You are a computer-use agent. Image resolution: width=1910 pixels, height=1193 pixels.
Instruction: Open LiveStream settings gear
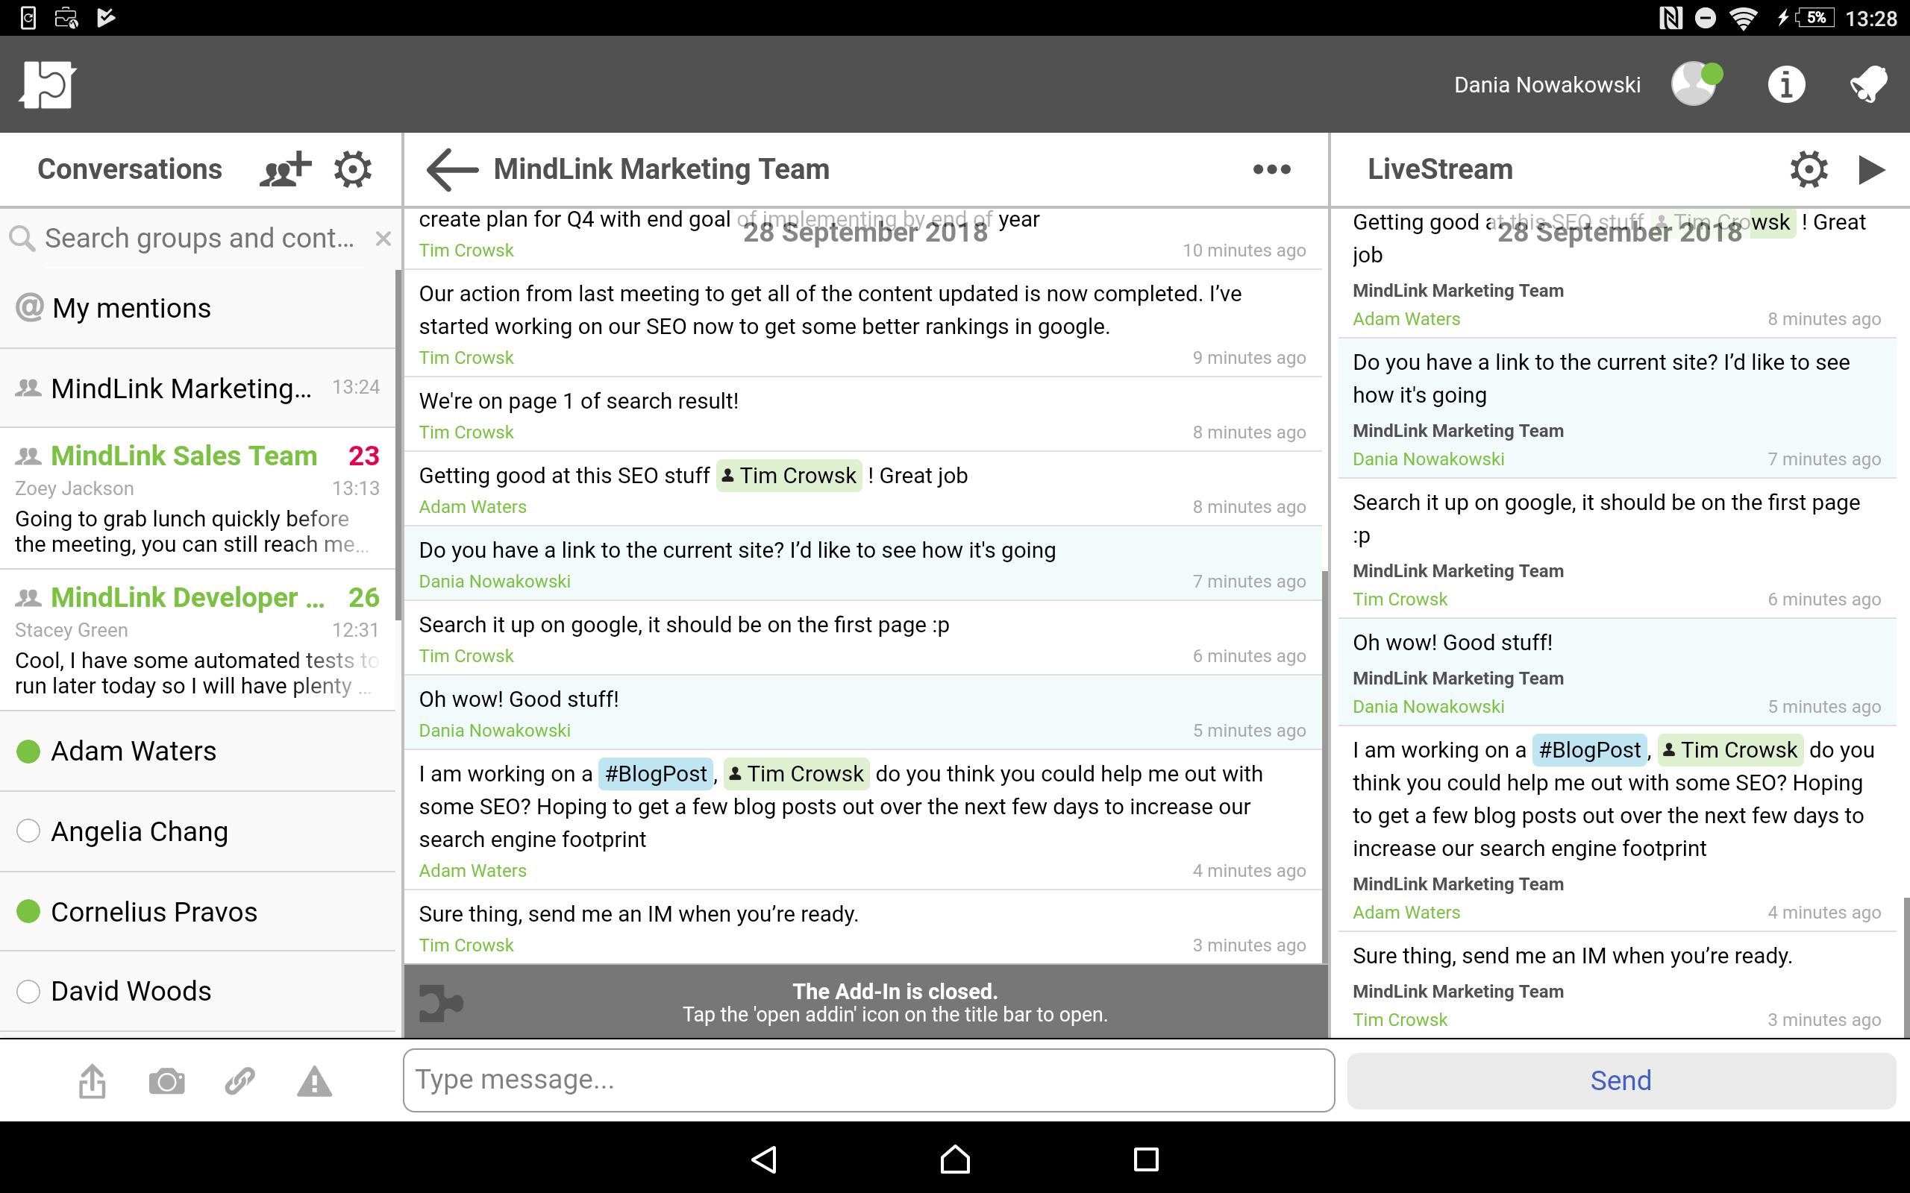(1809, 169)
